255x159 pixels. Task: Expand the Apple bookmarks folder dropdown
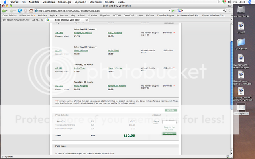pyautogui.click(x=55, y=15)
